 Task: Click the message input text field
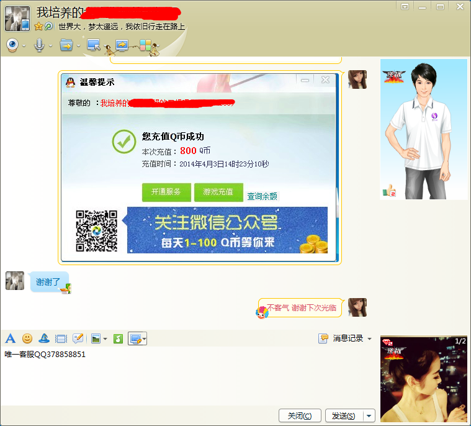pyautogui.click(x=189, y=376)
